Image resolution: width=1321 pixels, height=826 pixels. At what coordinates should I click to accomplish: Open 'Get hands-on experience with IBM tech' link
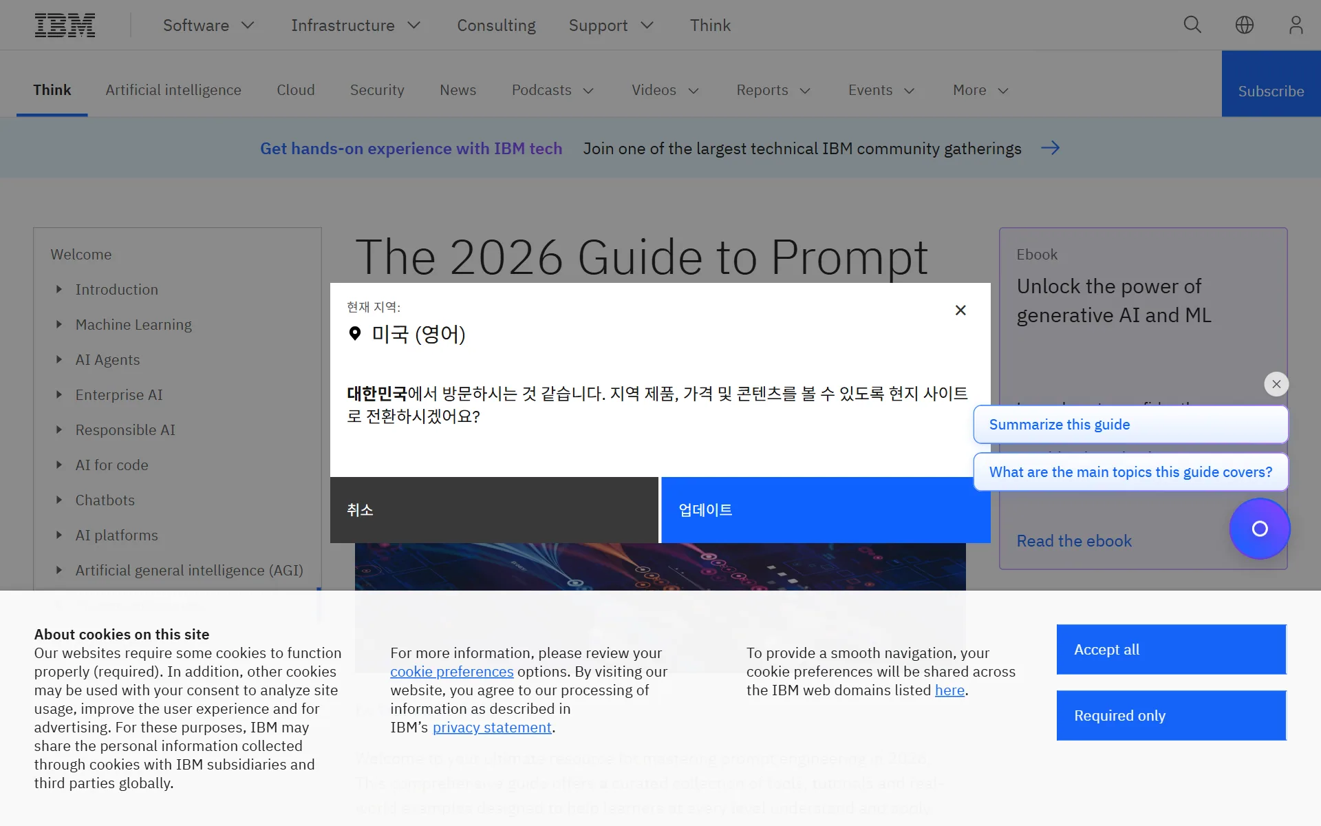click(411, 148)
